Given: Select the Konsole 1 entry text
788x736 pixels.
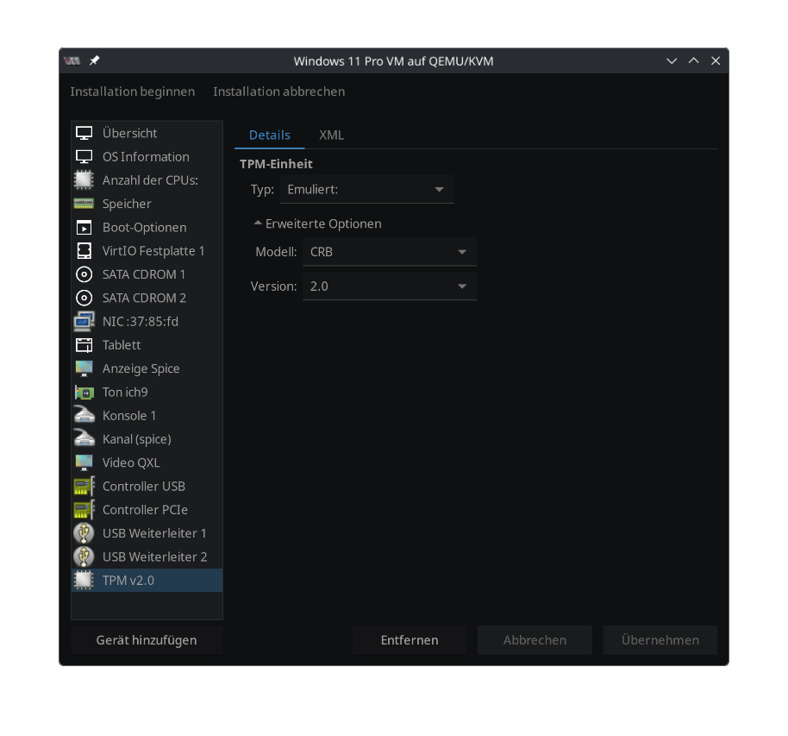Looking at the screenshot, I should pyautogui.click(x=129, y=416).
